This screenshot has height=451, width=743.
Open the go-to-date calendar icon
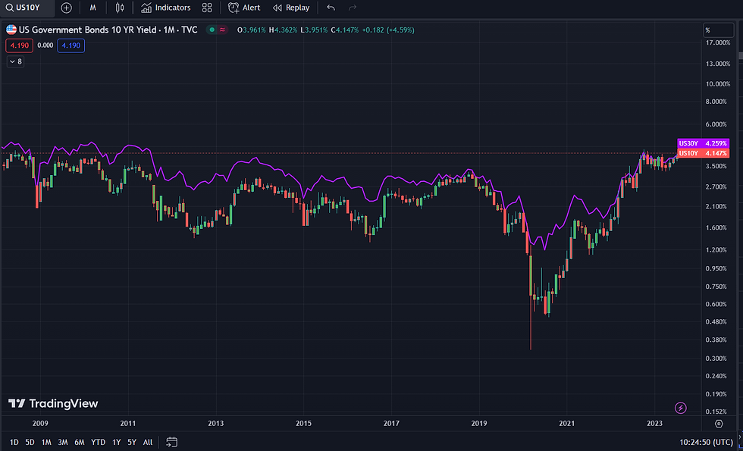coord(172,442)
